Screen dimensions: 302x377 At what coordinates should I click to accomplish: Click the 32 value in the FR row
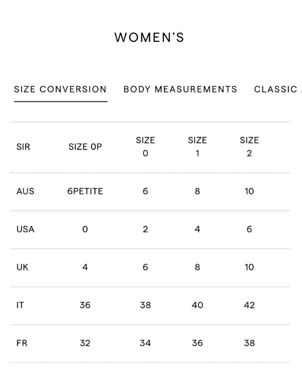point(85,343)
